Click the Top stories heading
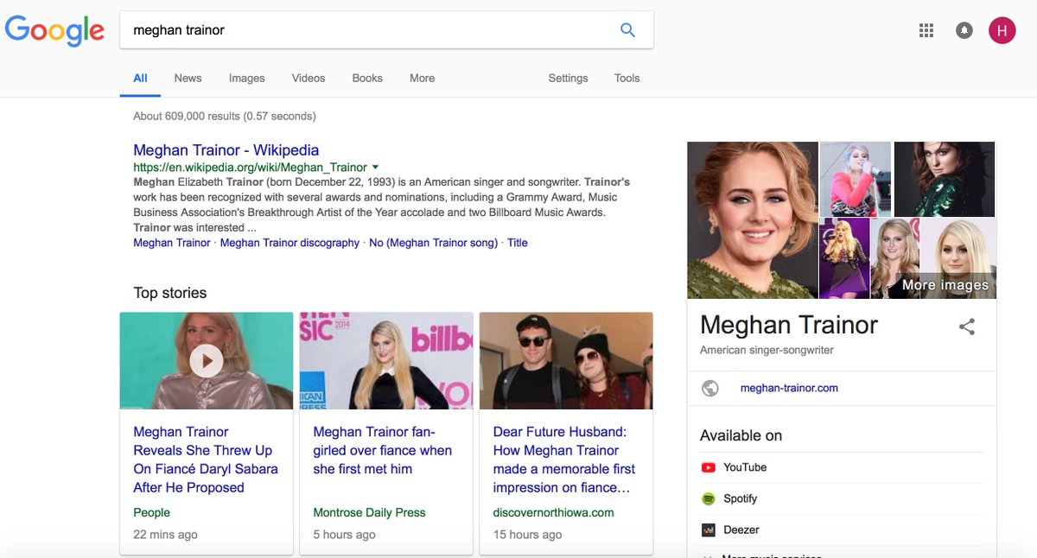Image resolution: width=1037 pixels, height=558 pixels. [170, 293]
